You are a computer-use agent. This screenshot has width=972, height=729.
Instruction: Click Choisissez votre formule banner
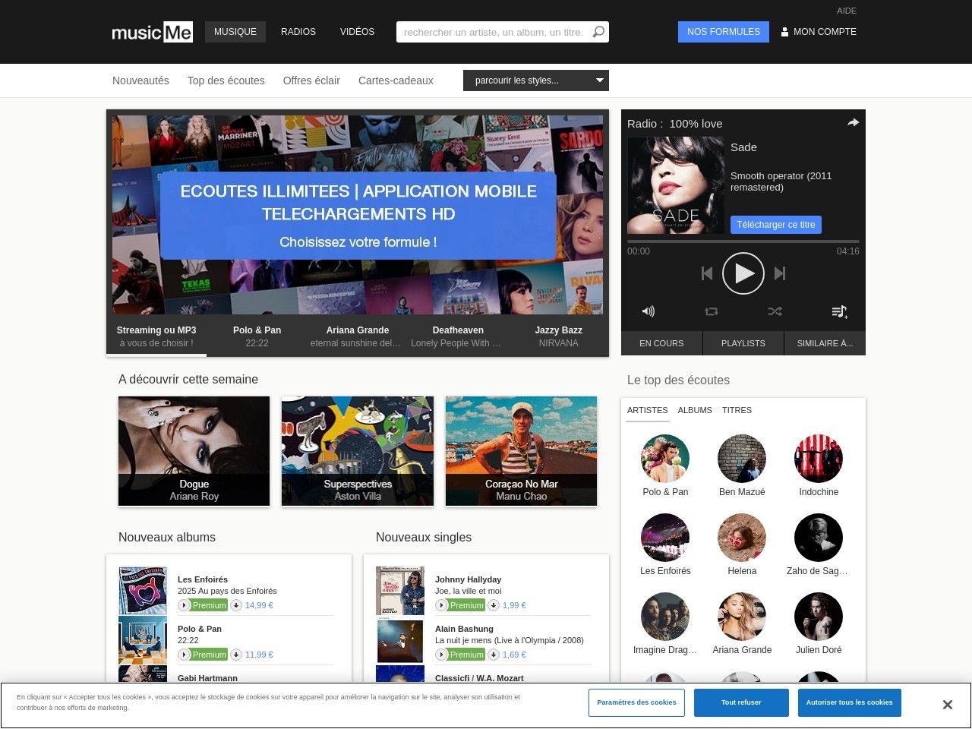(358, 215)
